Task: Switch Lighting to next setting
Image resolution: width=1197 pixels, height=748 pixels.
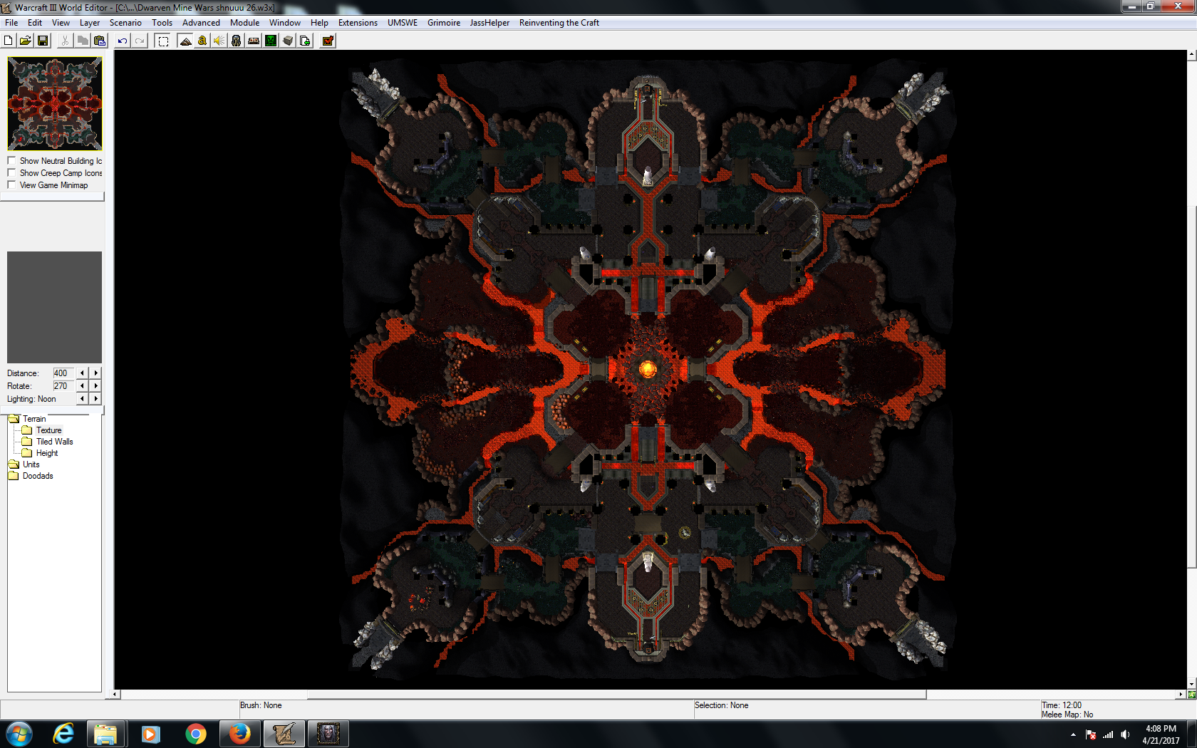Action: click(95, 399)
